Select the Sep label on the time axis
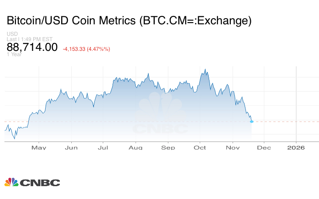This screenshot has width=319, height=199. pyautogui.click(x=168, y=148)
